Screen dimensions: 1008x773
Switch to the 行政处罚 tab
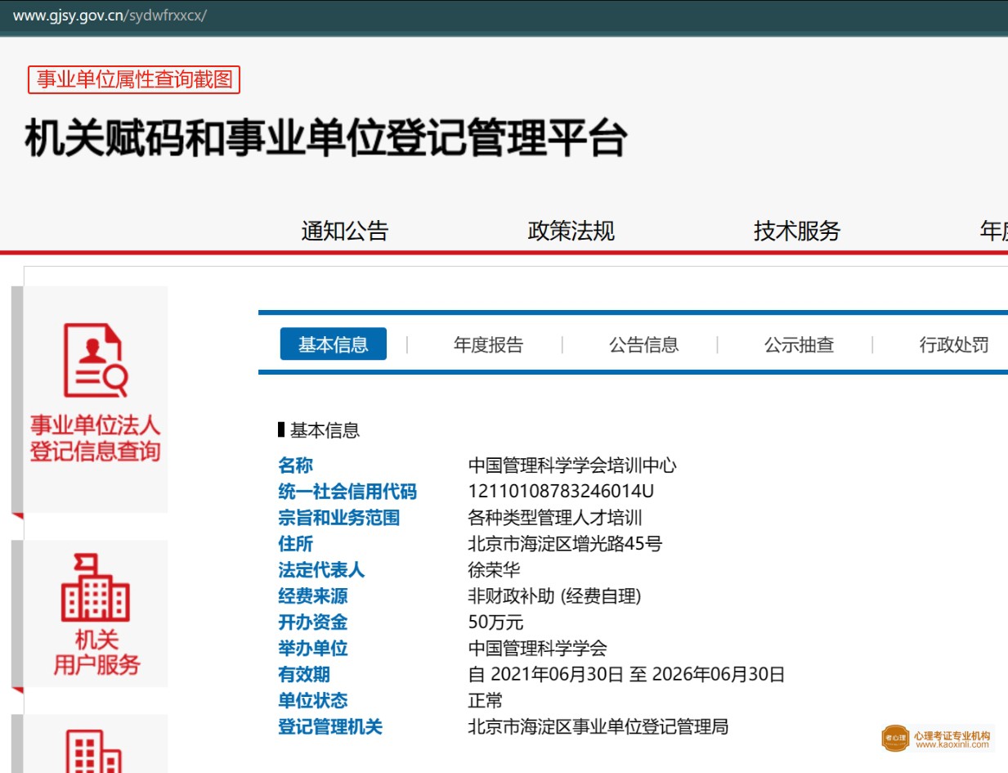pos(954,345)
